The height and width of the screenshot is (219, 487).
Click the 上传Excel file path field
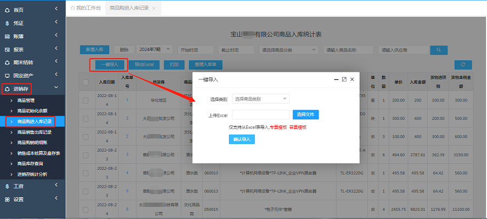click(261, 114)
